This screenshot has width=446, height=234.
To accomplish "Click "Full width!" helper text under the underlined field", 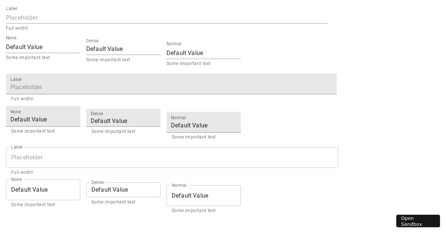I will [17, 28].
